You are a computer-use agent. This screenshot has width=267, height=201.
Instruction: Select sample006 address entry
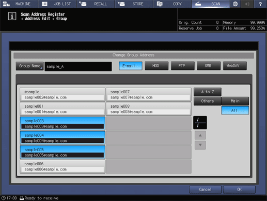click(62, 167)
